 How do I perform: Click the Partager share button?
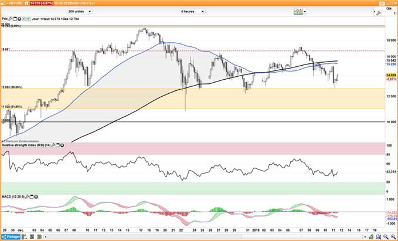11,237
